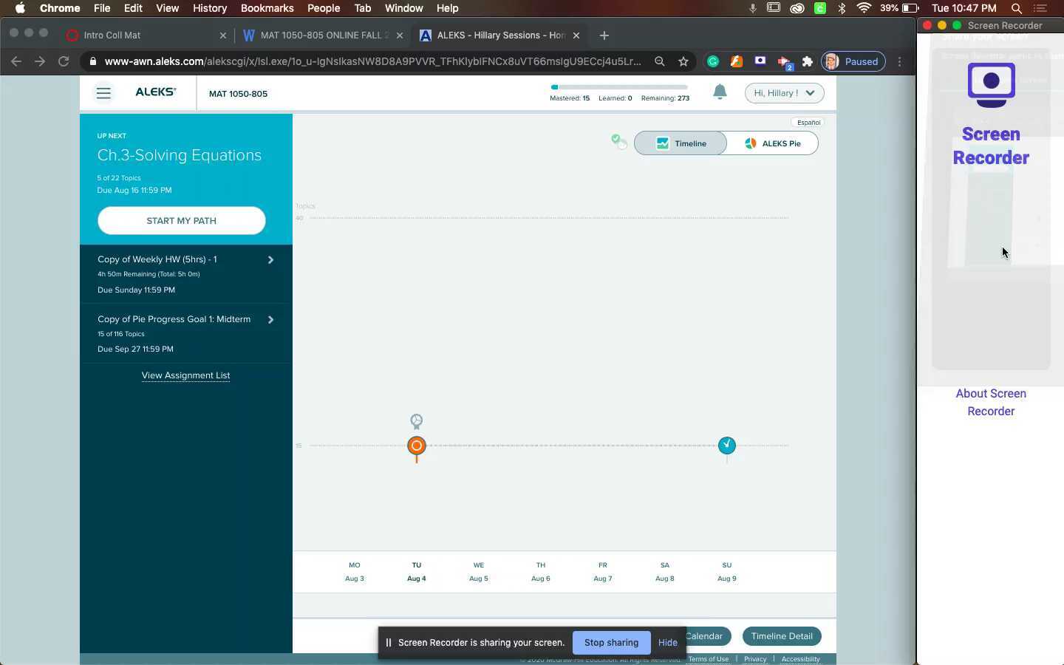The height and width of the screenshot is (665, 1064).
Task: Switch to Timeline view
Action: pos(681,143)
